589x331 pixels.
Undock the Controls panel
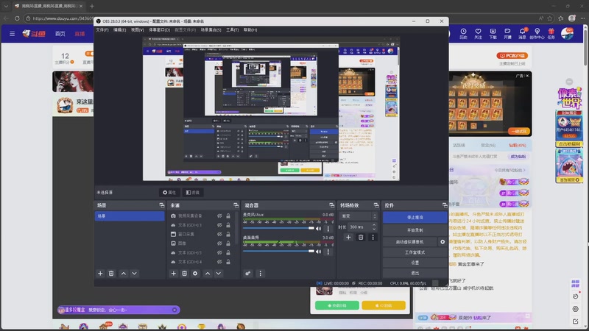point(445,205)
